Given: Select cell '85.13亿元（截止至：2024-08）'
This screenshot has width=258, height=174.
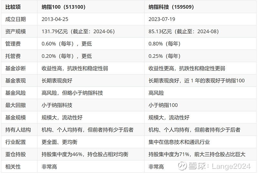Looking at the screenshot, I should click(184, 31).
